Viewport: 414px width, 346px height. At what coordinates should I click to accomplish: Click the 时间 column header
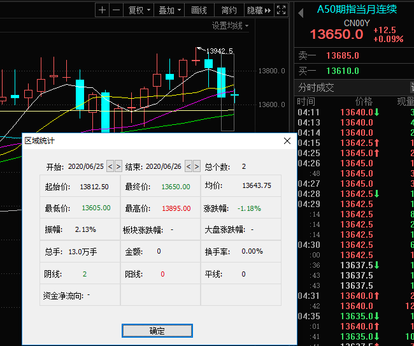click(306, 101)
